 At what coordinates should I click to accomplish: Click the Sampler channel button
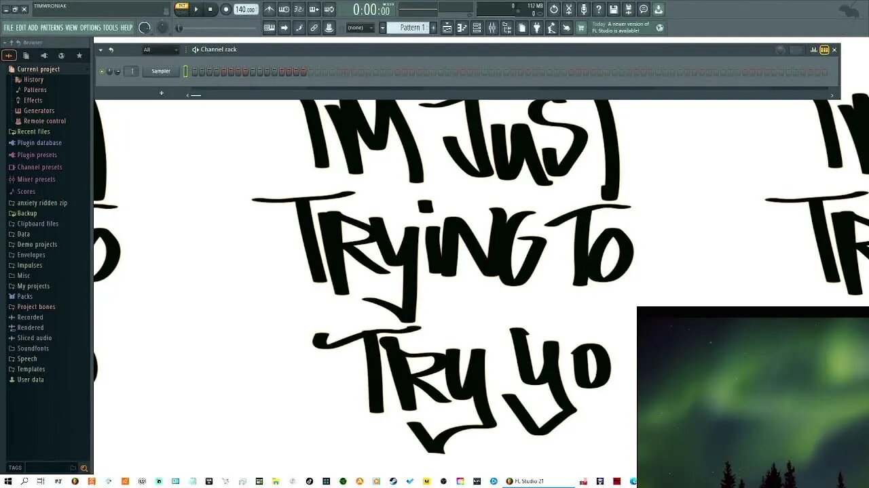[x=161, y=71]
